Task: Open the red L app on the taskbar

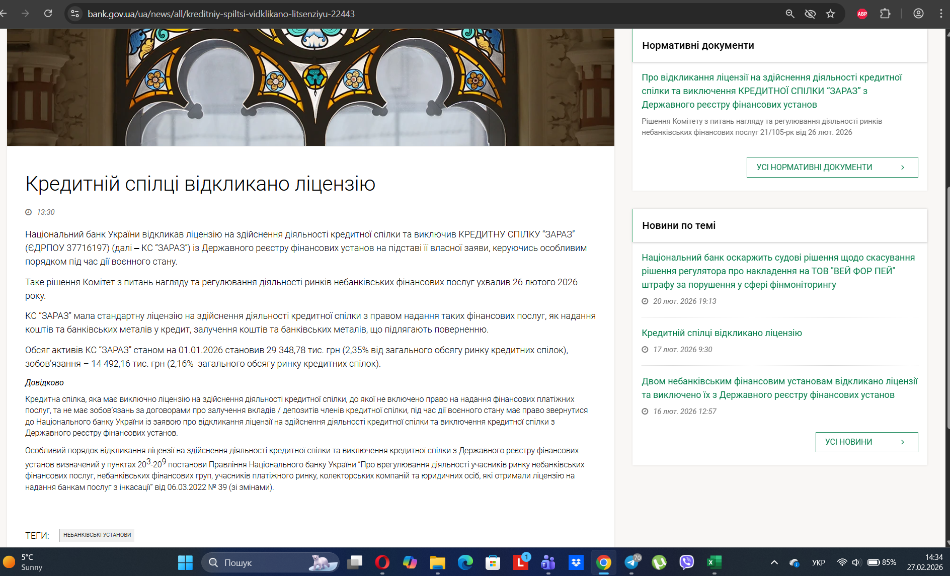Action: tap(521, 562)
